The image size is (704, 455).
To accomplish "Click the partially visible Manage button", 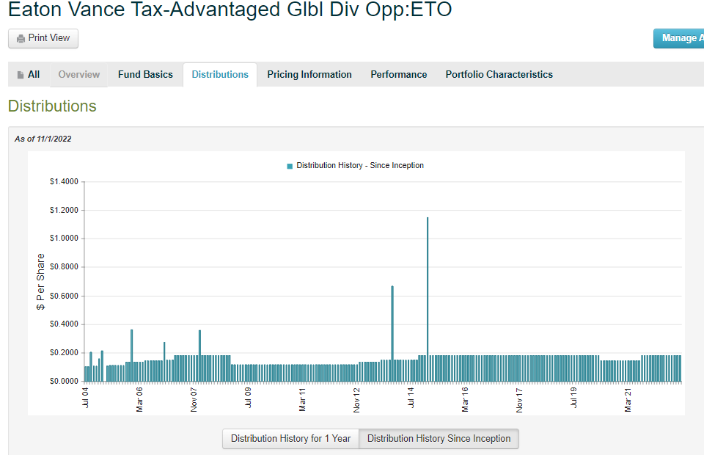I will click(x=679, y=38).
